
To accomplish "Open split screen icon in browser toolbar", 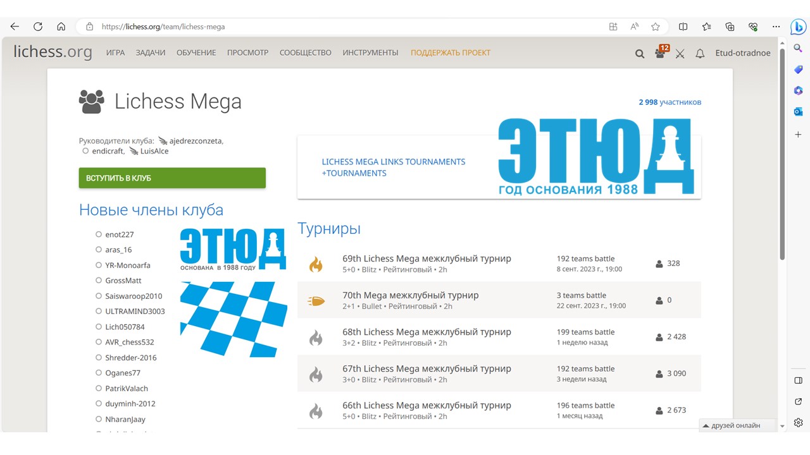I will [x=683, y=27].
